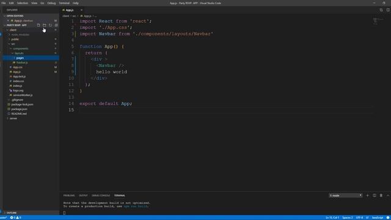391x220 pixels.
Task: Split the terminal panel
Action: coord(375,196)
